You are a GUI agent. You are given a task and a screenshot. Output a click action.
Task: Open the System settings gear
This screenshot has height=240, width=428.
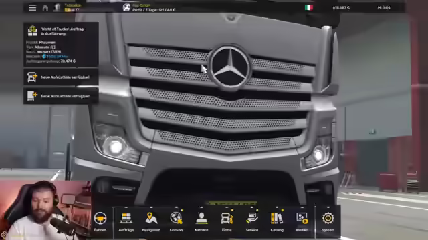(x=328, y=222)
